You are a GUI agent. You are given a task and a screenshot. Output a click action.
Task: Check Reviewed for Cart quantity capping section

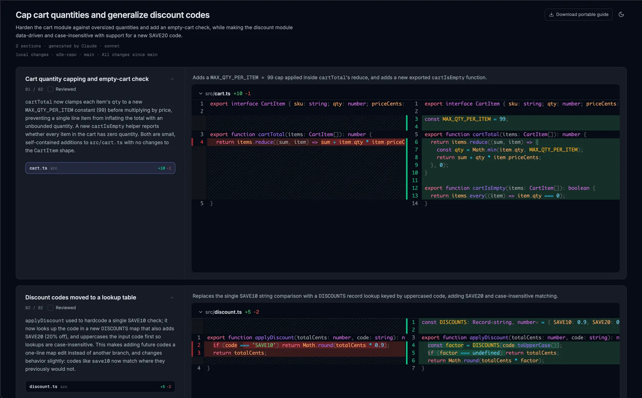(x=51, y=89)
